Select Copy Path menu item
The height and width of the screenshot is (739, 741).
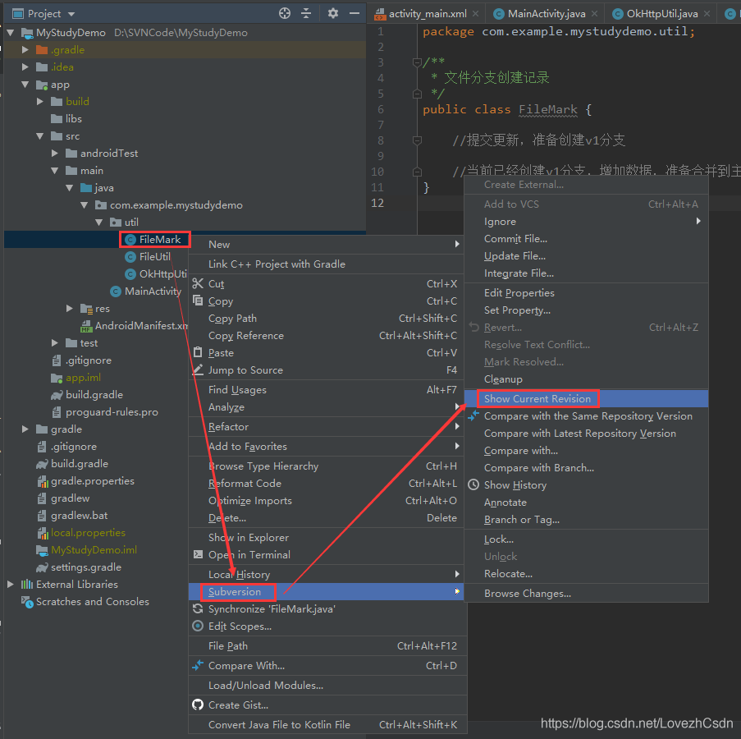pyautogui.click(x=326, y=319)
